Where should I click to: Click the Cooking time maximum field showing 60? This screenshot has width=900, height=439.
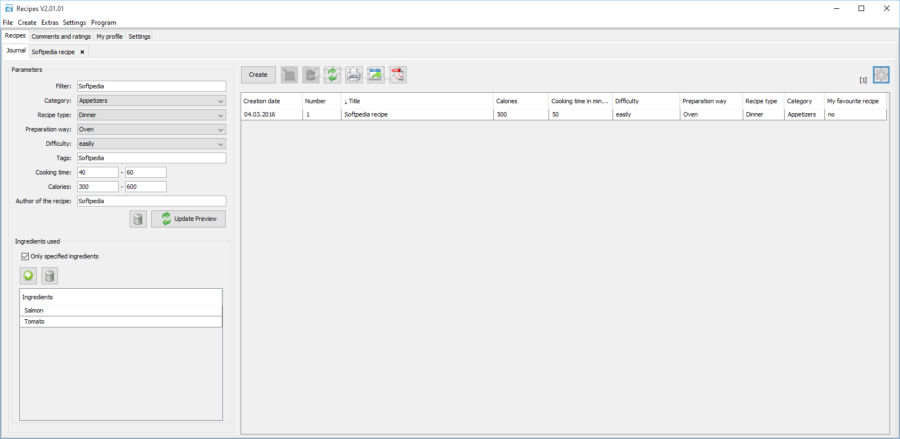(146, 172)
